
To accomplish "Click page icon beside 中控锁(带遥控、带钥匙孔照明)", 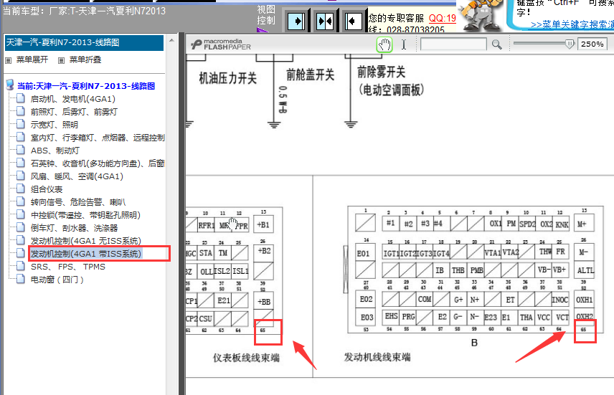I will [21, 215].
